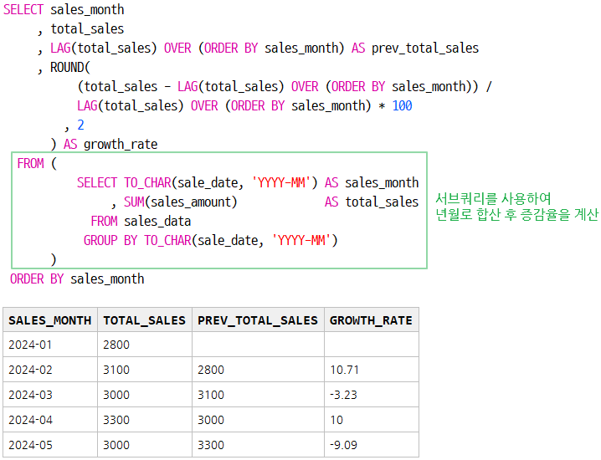Click total sales value 2800 in 2024-01 row
Viewport: 601px width, 460px height.
point(145,345)
